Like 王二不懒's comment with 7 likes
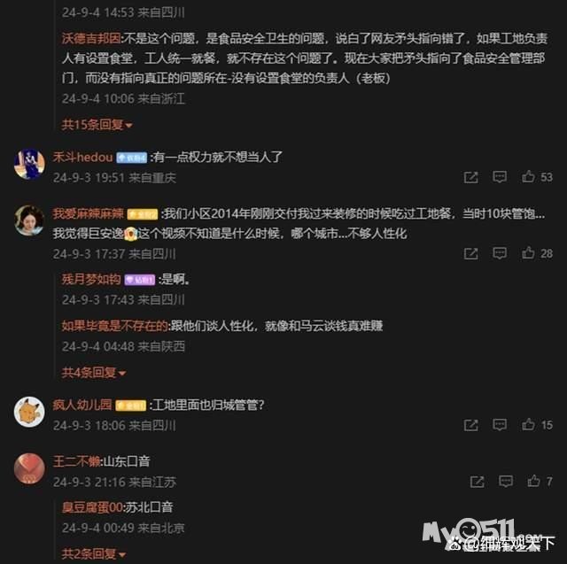This screenshot has width=567, height=564. [x=533, y=481]
